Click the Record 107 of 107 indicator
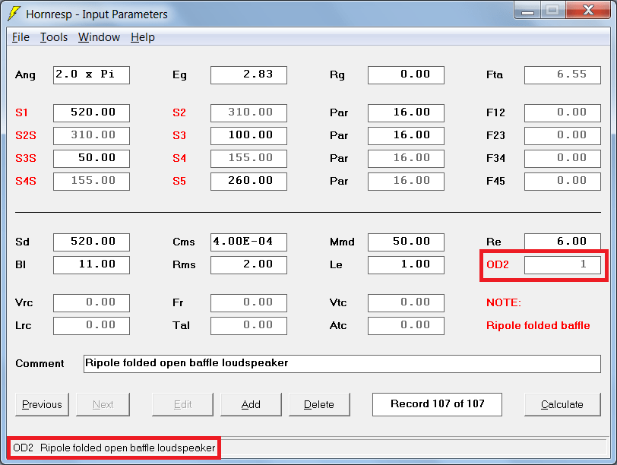 click(437, 404)
